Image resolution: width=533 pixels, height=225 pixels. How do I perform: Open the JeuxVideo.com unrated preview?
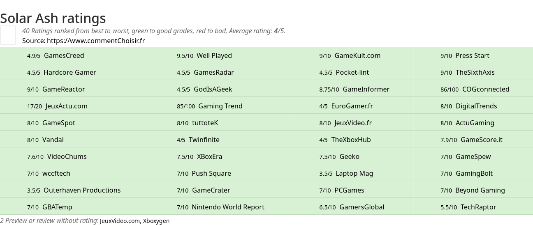120,221
